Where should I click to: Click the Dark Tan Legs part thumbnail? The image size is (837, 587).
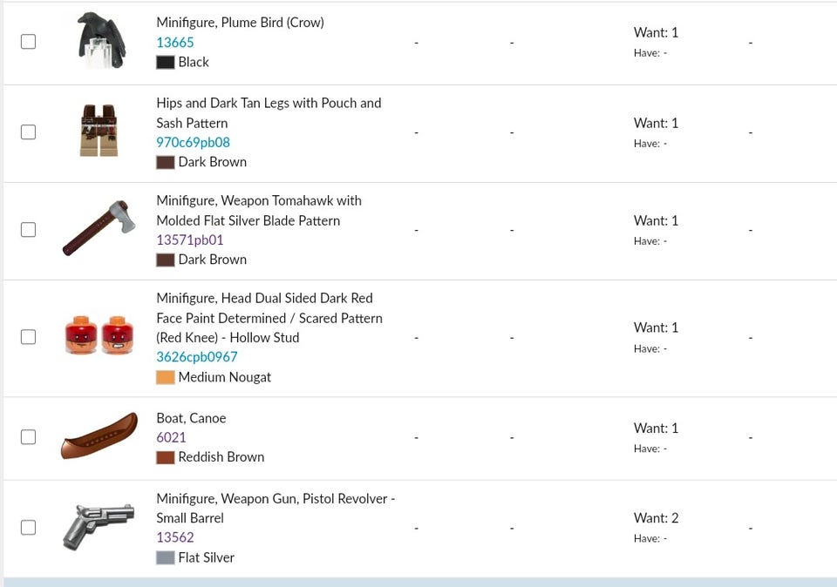(x=99, y=132)
